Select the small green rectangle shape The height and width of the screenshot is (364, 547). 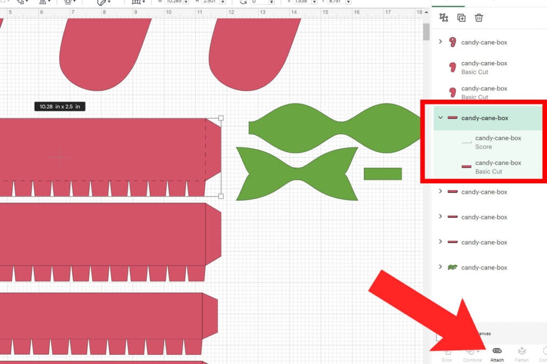click(x=382, y=174)
